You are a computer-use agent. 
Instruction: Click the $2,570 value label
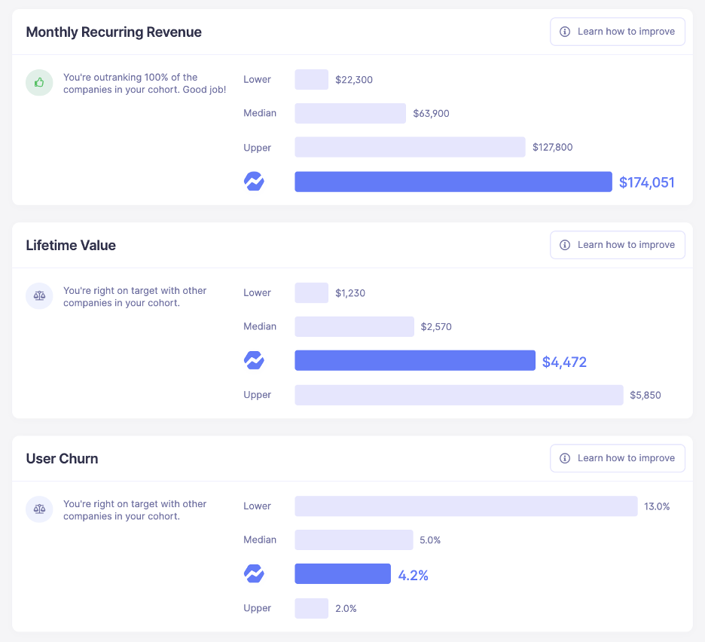[436, 326]
